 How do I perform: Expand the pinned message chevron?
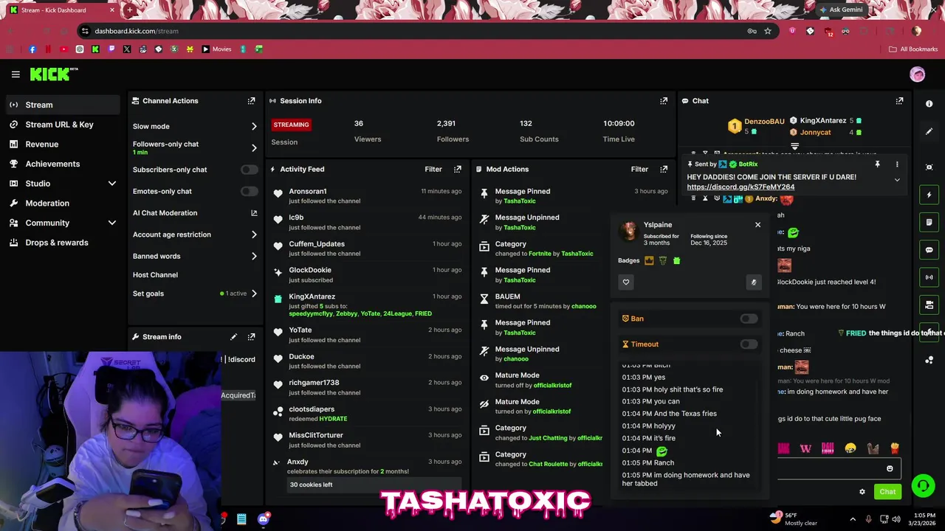897,179
